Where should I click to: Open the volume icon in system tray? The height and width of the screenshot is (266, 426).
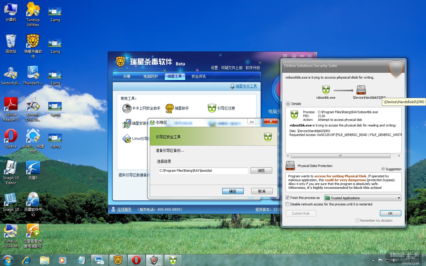pyautogui.click(x=394, y=260)
